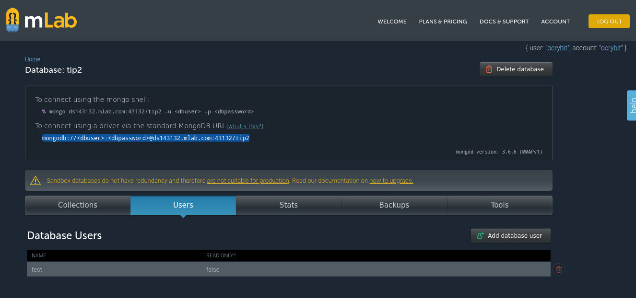636x298 pixels.
Task: Go to the Backups tab
Action: pyautogui.click(x=394, y=205)
